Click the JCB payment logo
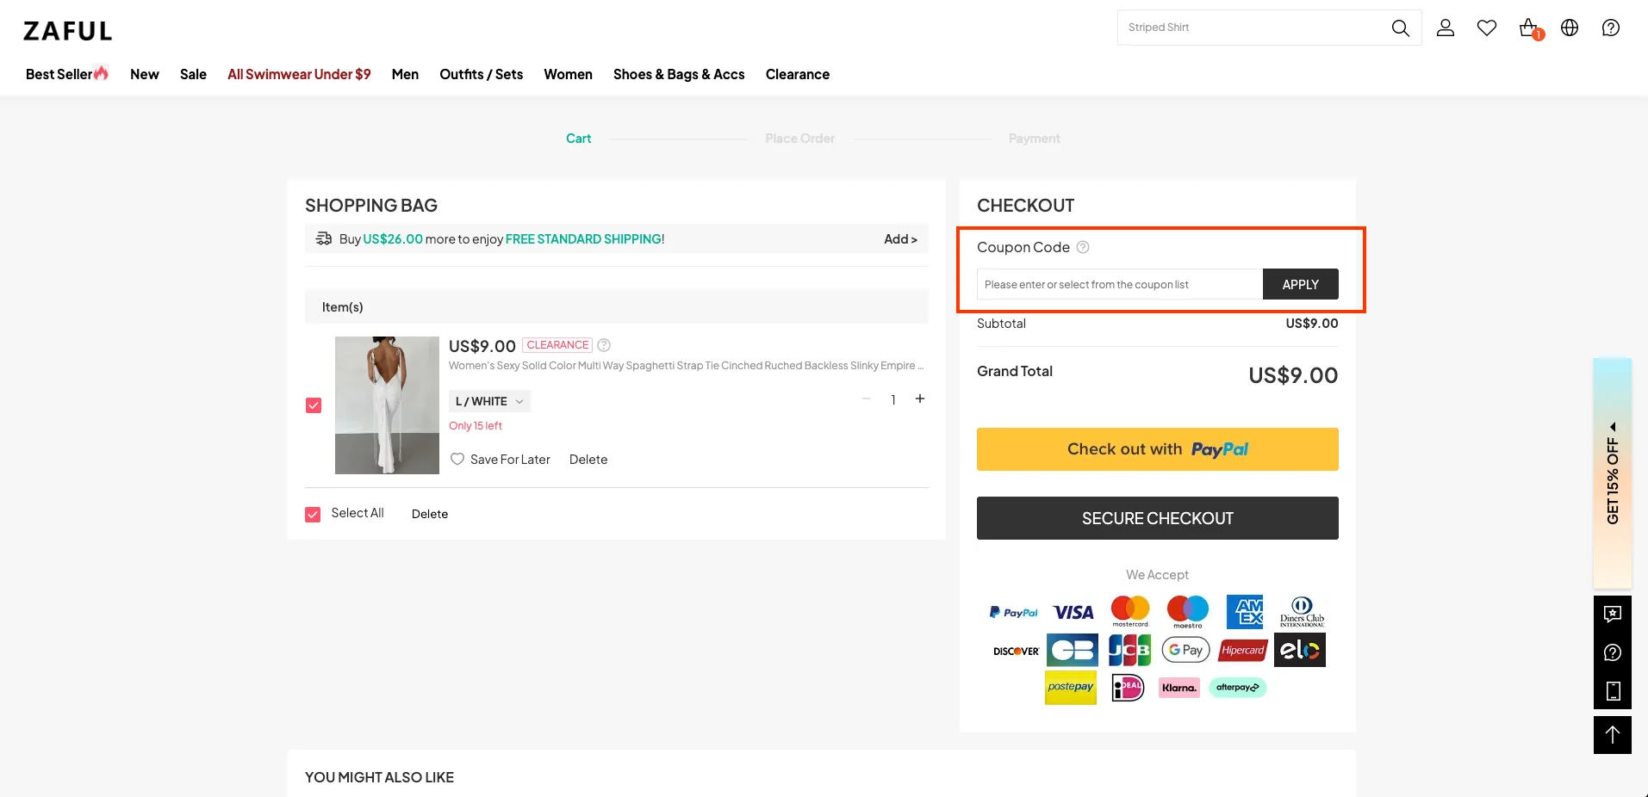 click(x=1129, y=650)
